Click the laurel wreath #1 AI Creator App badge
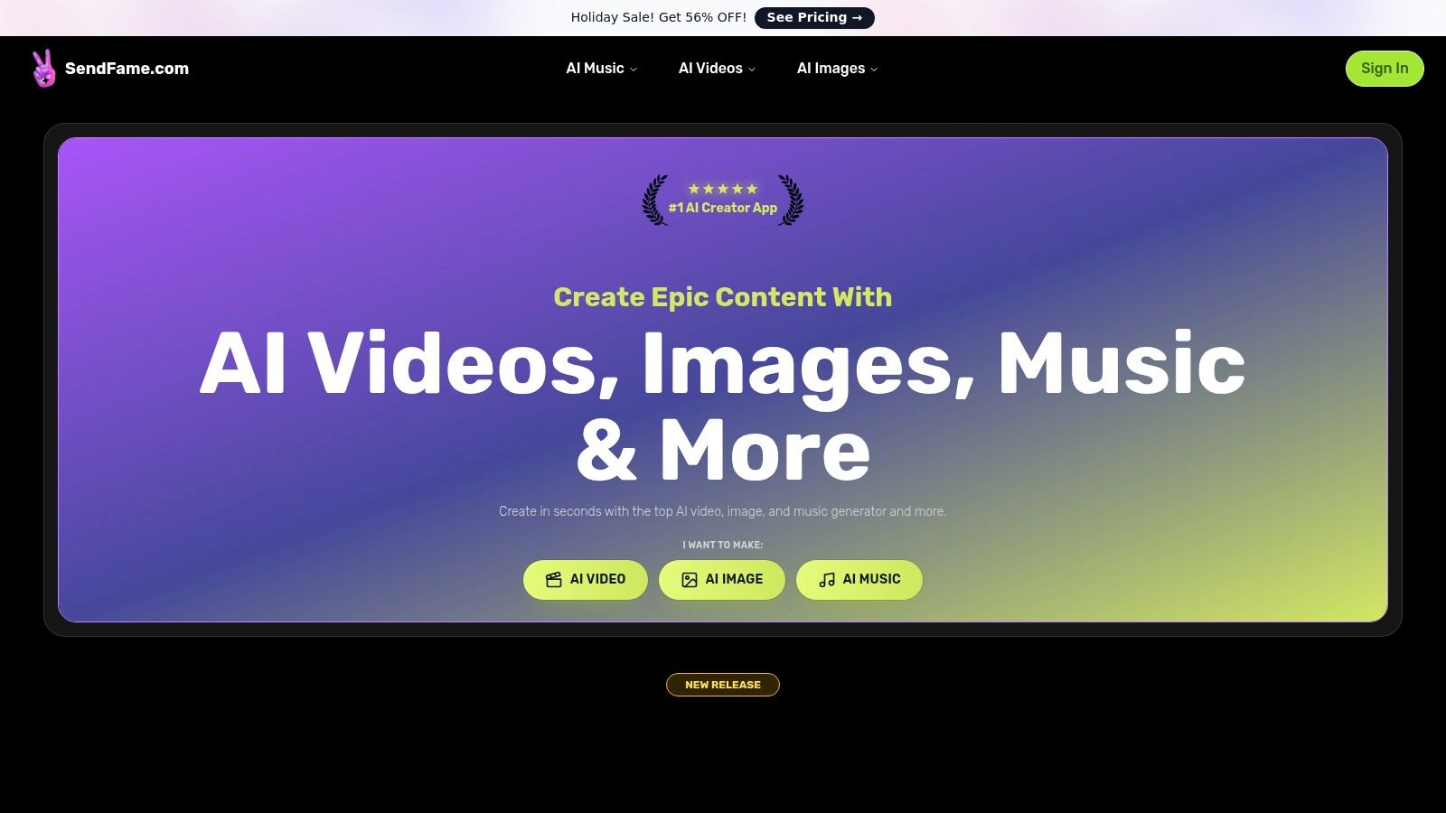 tap(722, 208)
